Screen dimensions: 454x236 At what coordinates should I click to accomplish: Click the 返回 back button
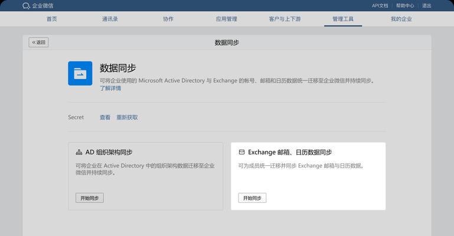click(x=38, y=42)
